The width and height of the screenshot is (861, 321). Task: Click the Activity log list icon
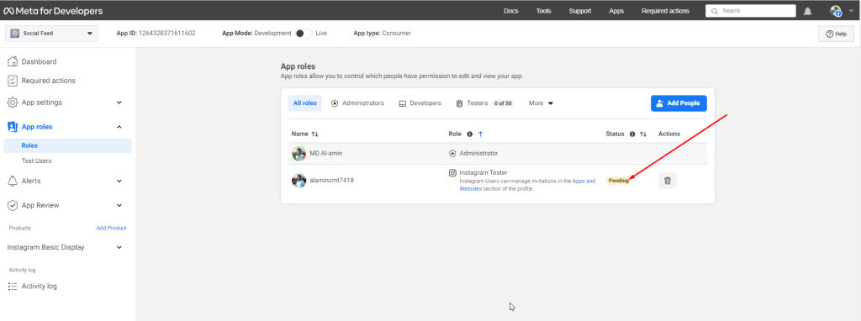click(13, 287)
